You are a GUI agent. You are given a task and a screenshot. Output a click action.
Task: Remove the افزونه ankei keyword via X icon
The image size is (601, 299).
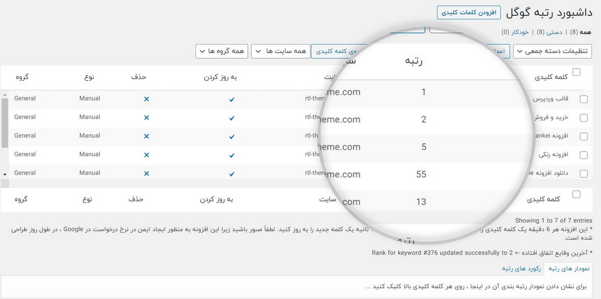(146, 136)
